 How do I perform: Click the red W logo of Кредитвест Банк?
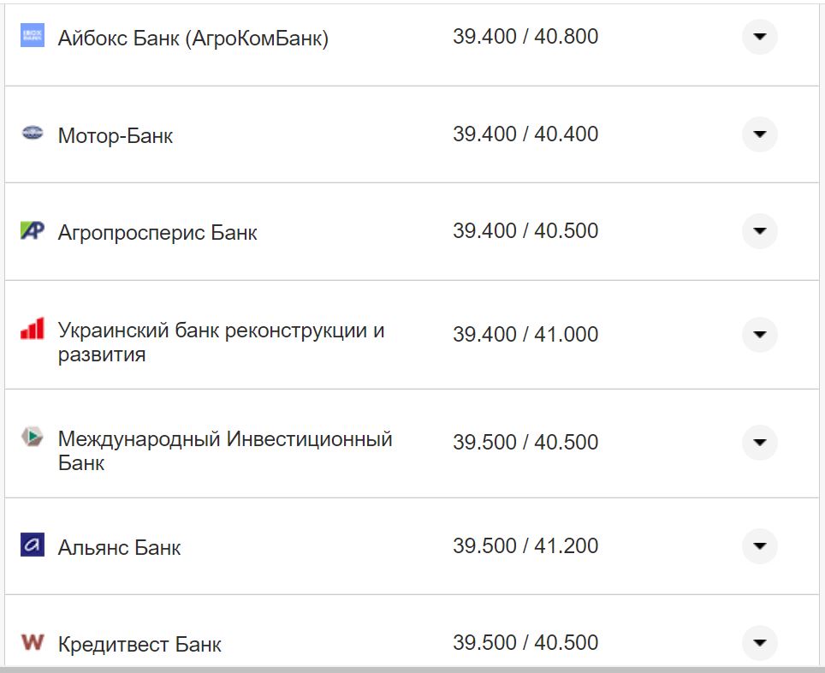pyautogui.click(x=32, y=641)
